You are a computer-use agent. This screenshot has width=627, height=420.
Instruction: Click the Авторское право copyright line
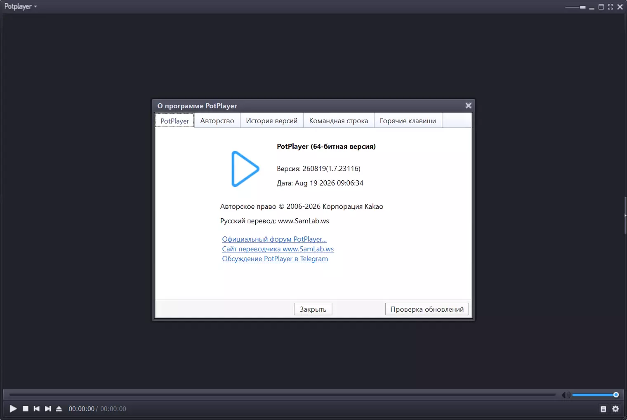tap(302, 207)
